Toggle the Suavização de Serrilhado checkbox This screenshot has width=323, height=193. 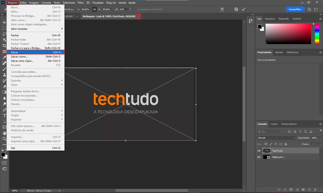(x=135, y=9)
